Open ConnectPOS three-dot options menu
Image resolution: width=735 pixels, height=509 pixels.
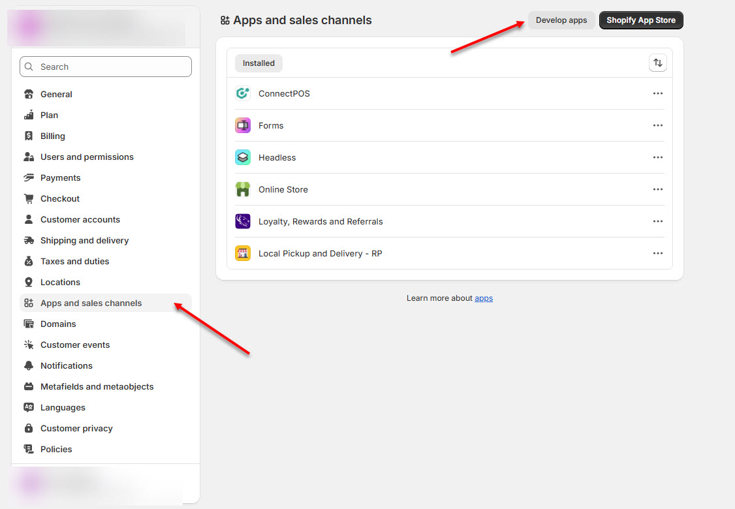(x=658, y=93)
